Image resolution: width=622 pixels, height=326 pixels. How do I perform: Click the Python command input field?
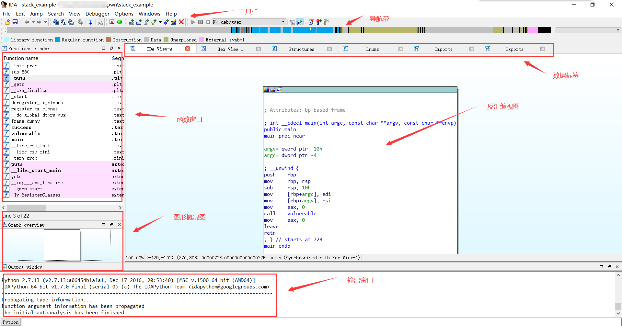(x=321, y=322)
